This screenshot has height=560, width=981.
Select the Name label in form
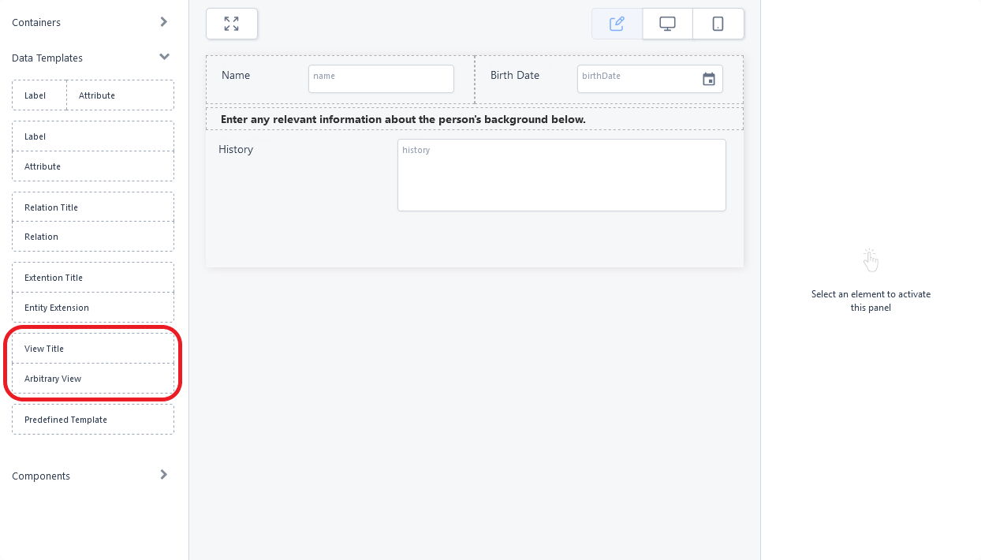pos(236,76)
